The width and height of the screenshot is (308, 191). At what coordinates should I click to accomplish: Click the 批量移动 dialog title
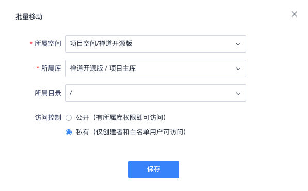(29, 16)
